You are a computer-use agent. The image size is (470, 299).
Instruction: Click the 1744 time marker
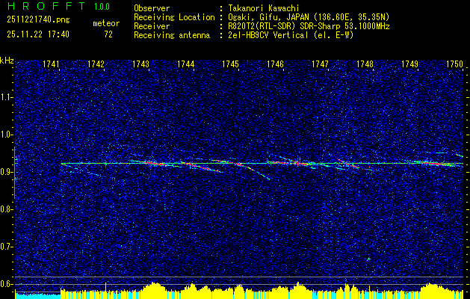(185, 64)
